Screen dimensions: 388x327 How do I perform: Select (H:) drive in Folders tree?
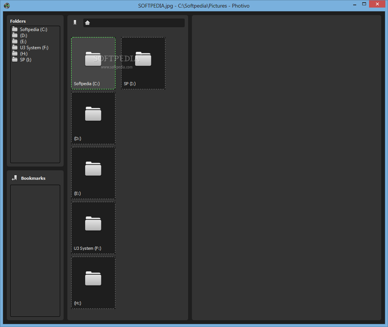(x=24, y=54)
